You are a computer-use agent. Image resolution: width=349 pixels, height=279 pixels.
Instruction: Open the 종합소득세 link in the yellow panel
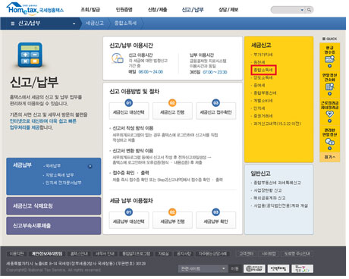[263, 70]
